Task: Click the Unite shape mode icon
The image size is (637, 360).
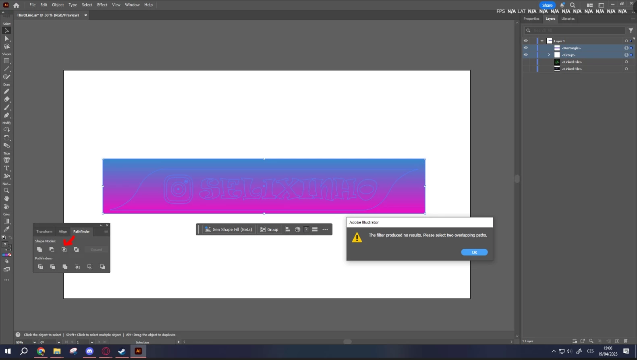Action: [x=39, y=250]
